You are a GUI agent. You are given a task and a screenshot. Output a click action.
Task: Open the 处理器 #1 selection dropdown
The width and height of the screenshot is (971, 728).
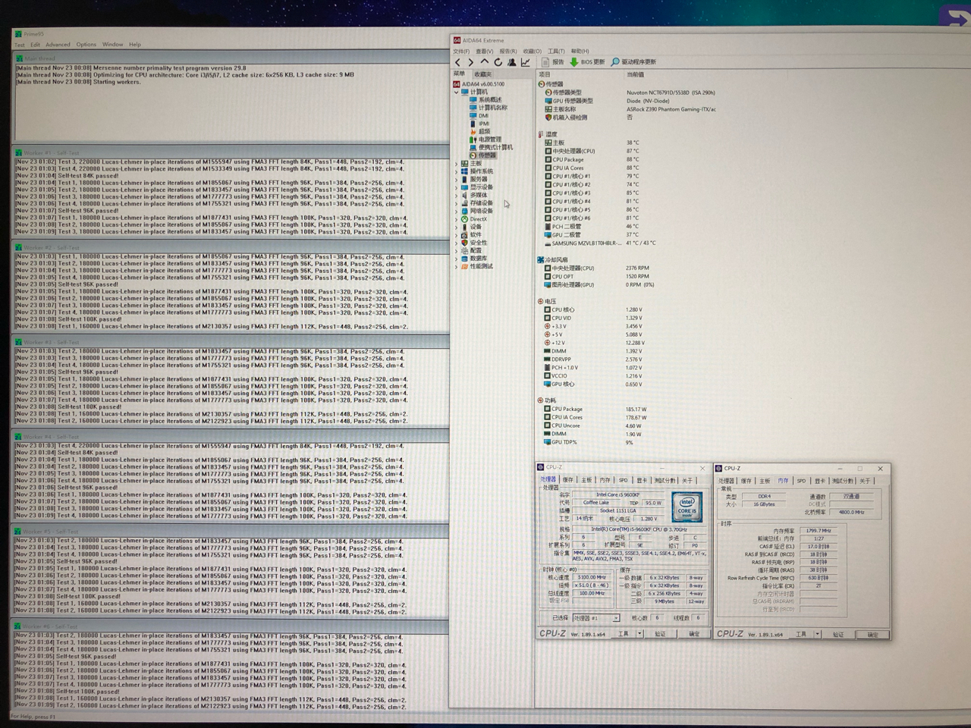click(615, 618)
